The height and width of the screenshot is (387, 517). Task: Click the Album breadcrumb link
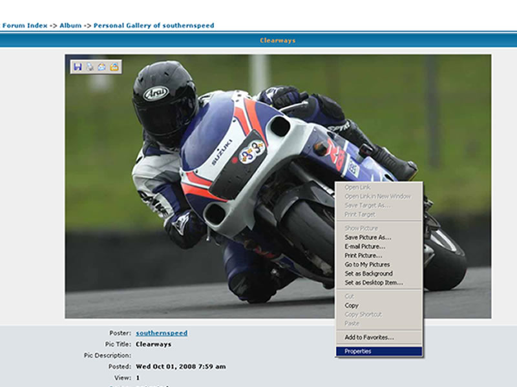(x=70, y=26)
